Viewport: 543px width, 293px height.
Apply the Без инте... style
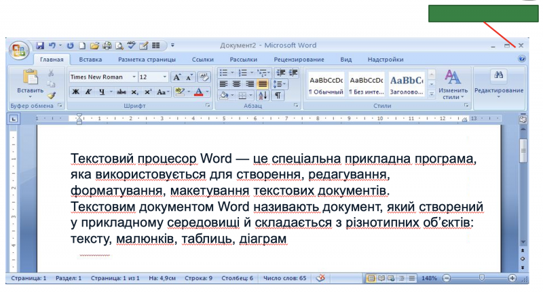point(367,85)
